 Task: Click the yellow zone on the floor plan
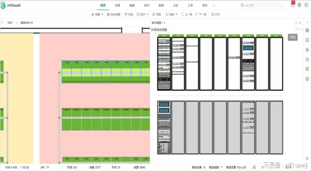(x=20, y=98)
